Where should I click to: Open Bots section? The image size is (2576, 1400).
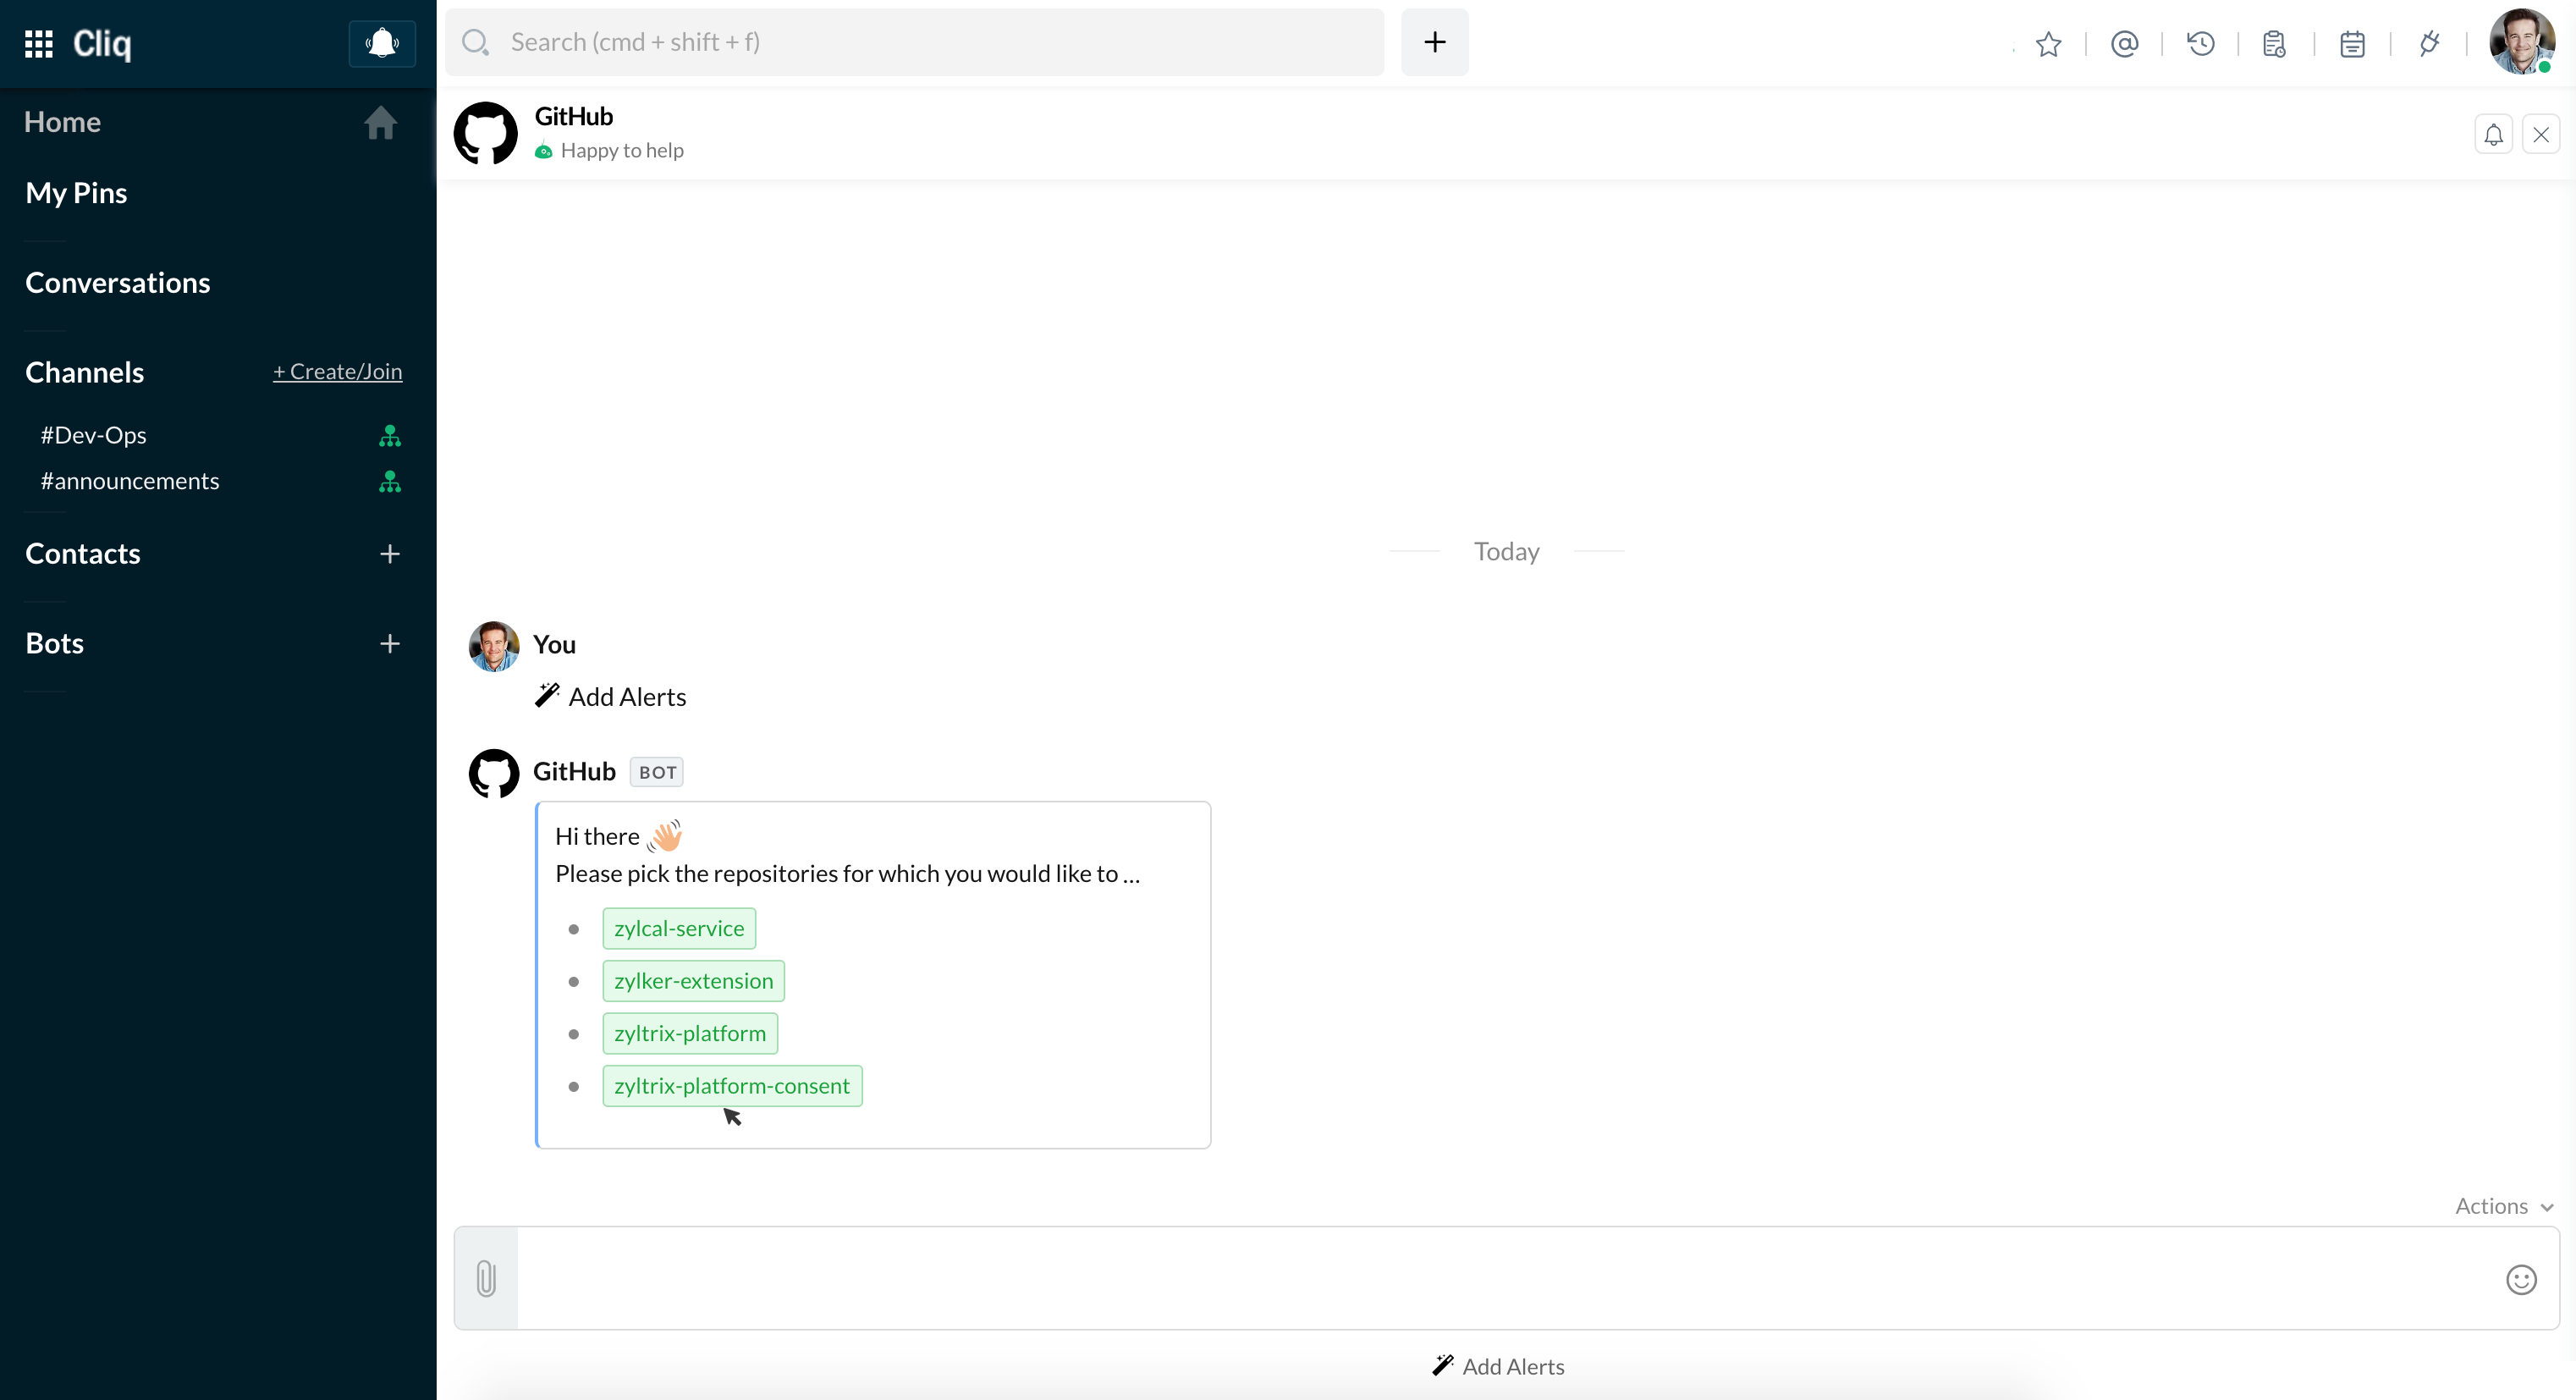tap(55, 644)
